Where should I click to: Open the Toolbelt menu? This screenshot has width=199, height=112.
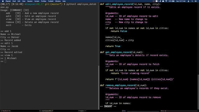tap(51, 1)
